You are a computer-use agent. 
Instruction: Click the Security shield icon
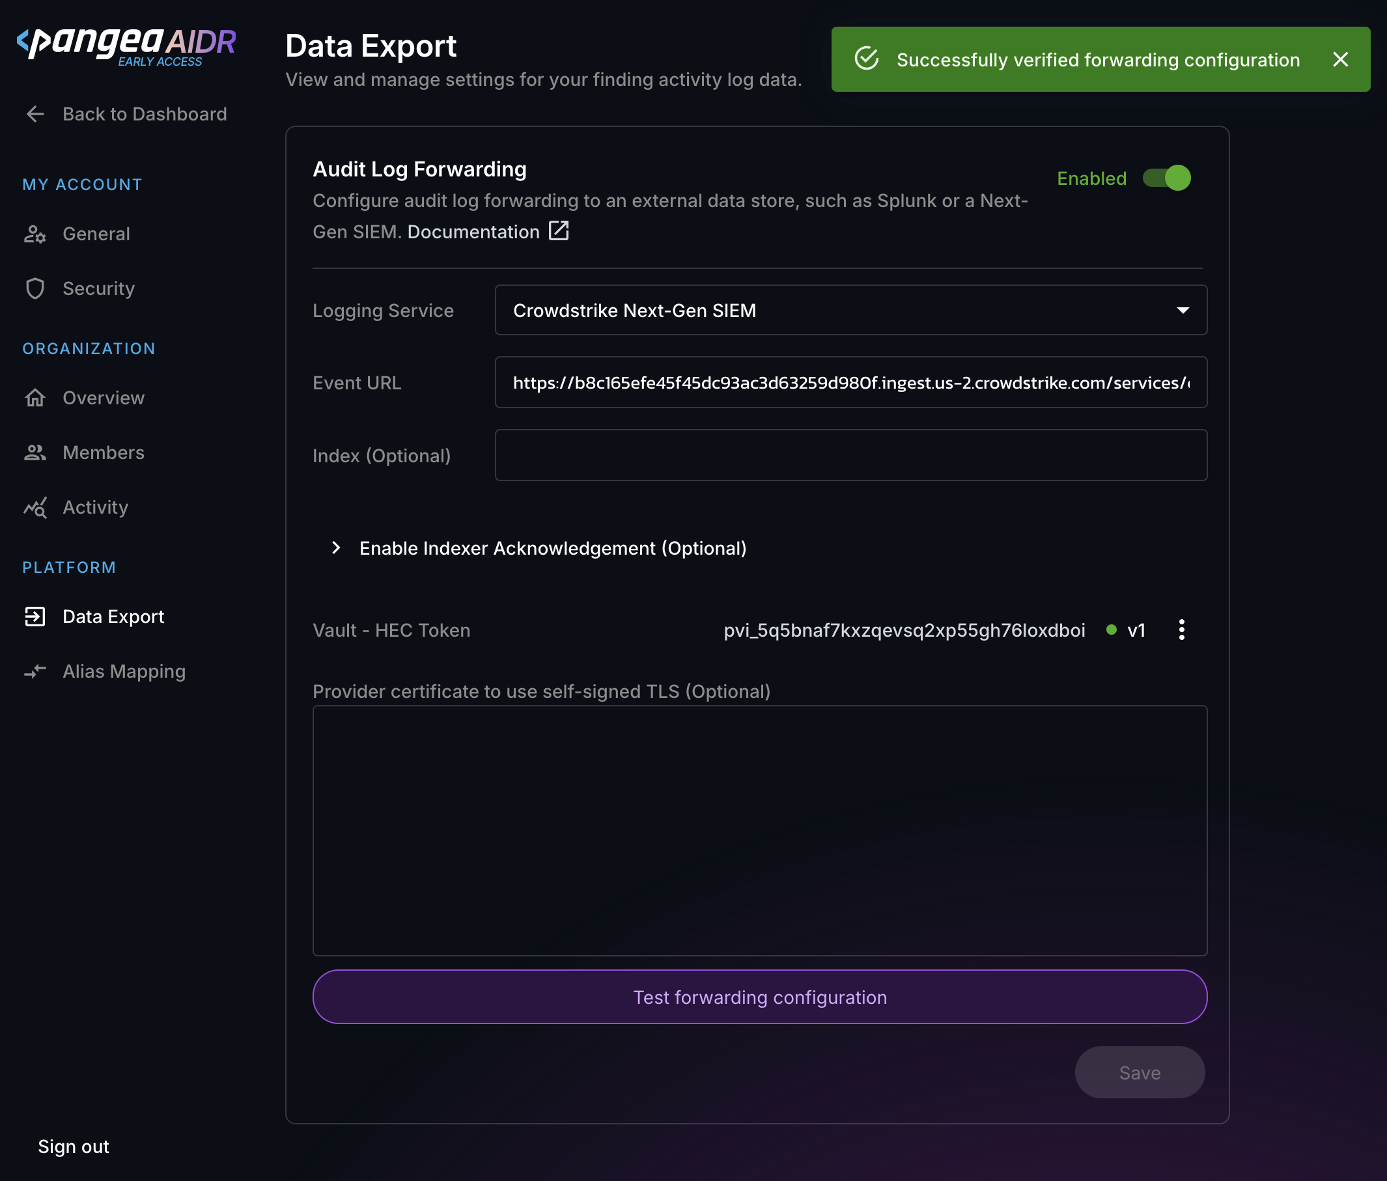35,288
